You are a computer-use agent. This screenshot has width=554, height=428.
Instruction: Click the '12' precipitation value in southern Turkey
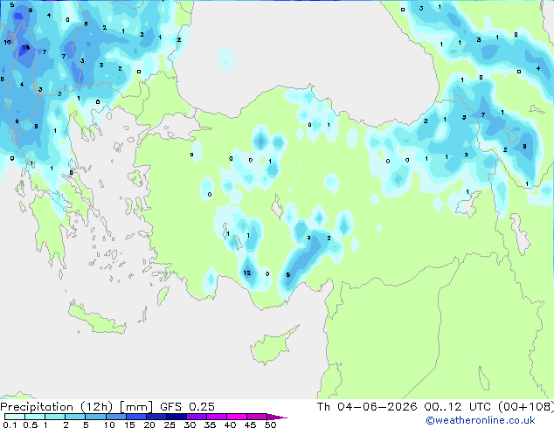point(247,273)
